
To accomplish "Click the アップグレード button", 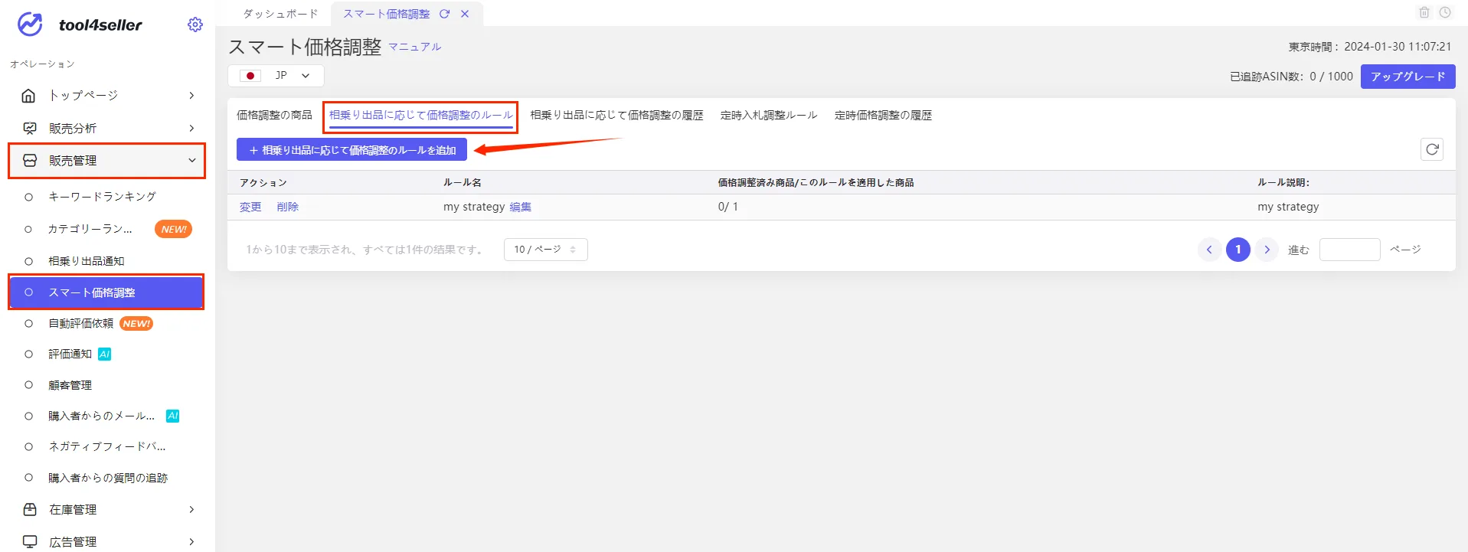I will [1408, 77].
